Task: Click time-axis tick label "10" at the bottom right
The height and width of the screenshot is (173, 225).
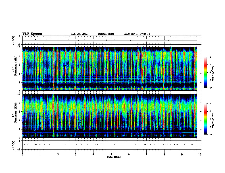Action: click(x=200, y=154)
